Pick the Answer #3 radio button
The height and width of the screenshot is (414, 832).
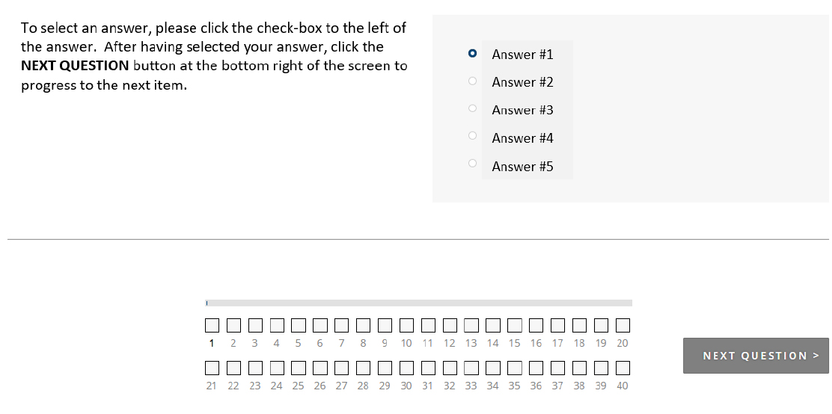(472, 108)
